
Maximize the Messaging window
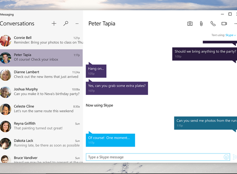(230, 14)
